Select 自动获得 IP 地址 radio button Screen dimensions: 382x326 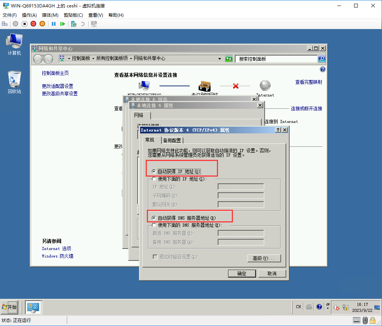[x=154, y=171]
